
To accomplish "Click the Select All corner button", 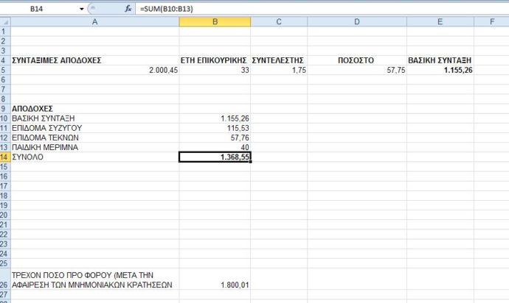I will [x=5, y=22].
